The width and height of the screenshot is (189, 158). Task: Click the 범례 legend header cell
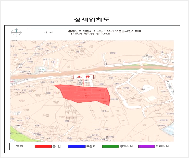click(20, 146)
